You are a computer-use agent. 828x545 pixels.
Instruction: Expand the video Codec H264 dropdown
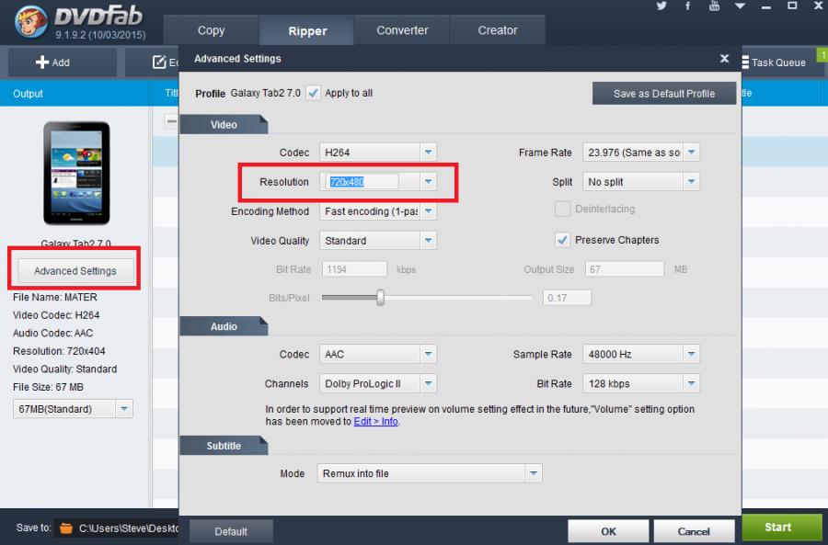tap(428, 153)
